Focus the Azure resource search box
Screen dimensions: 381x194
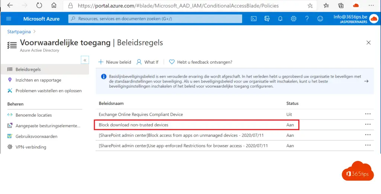[155, 19]
